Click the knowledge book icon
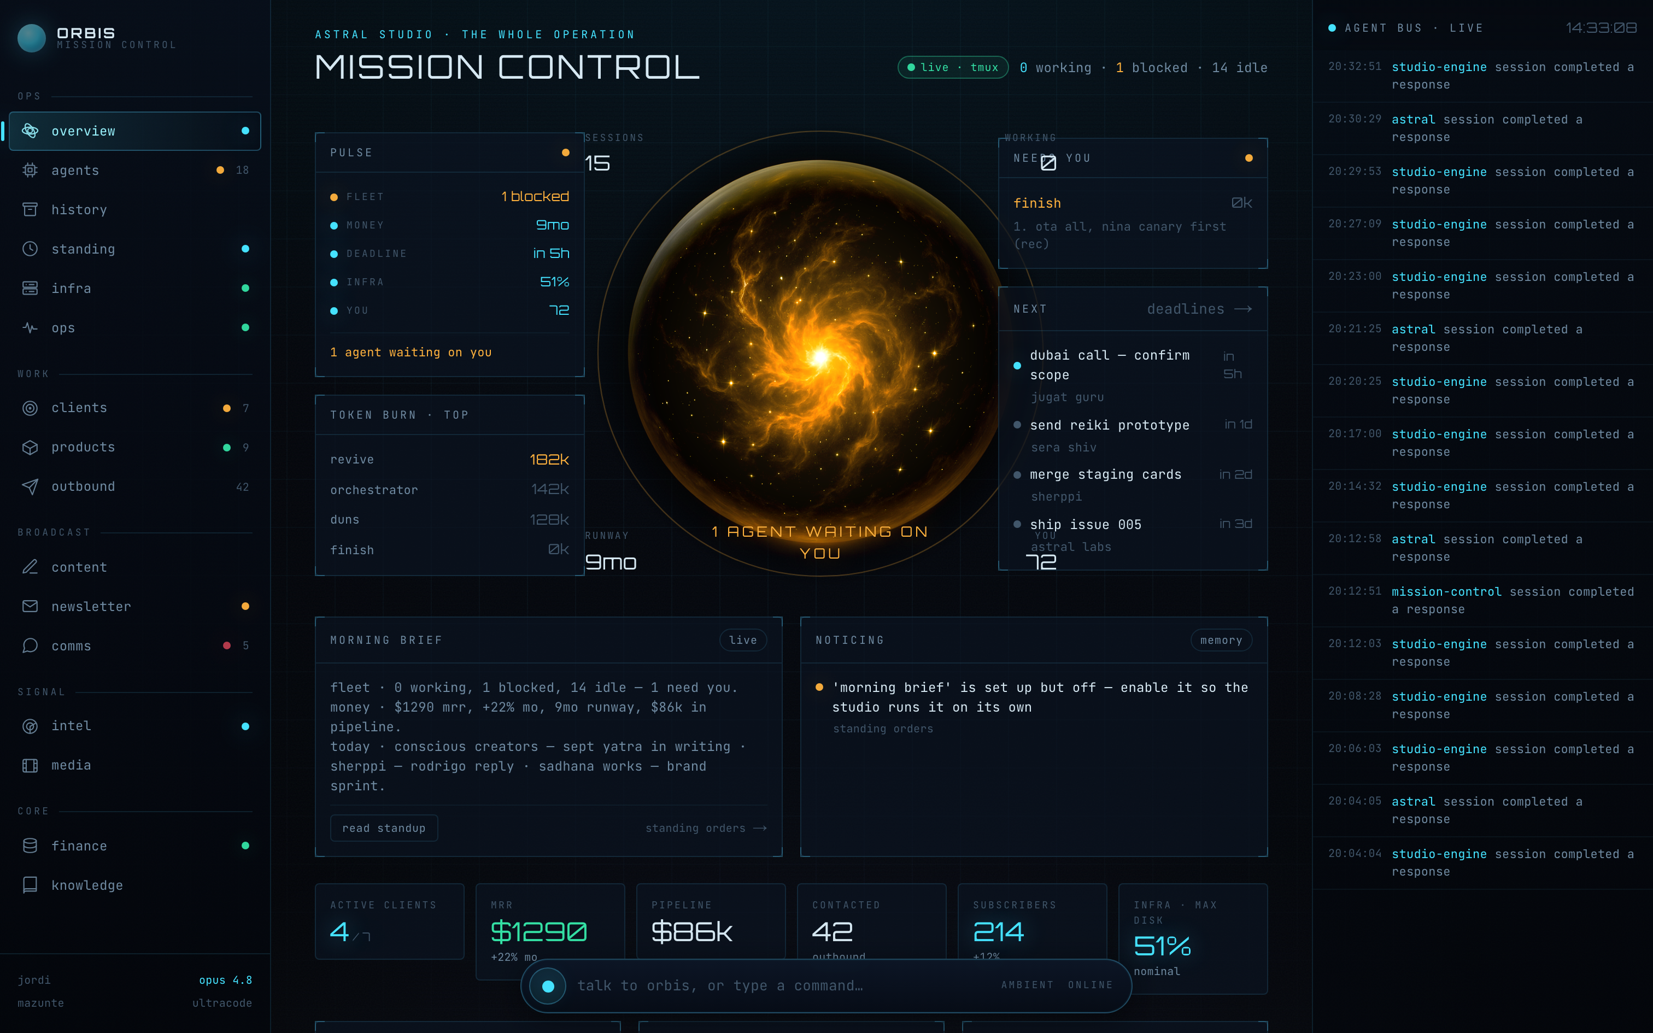The width and height of the screenshot is (1653, 1033). pos(30,885)
